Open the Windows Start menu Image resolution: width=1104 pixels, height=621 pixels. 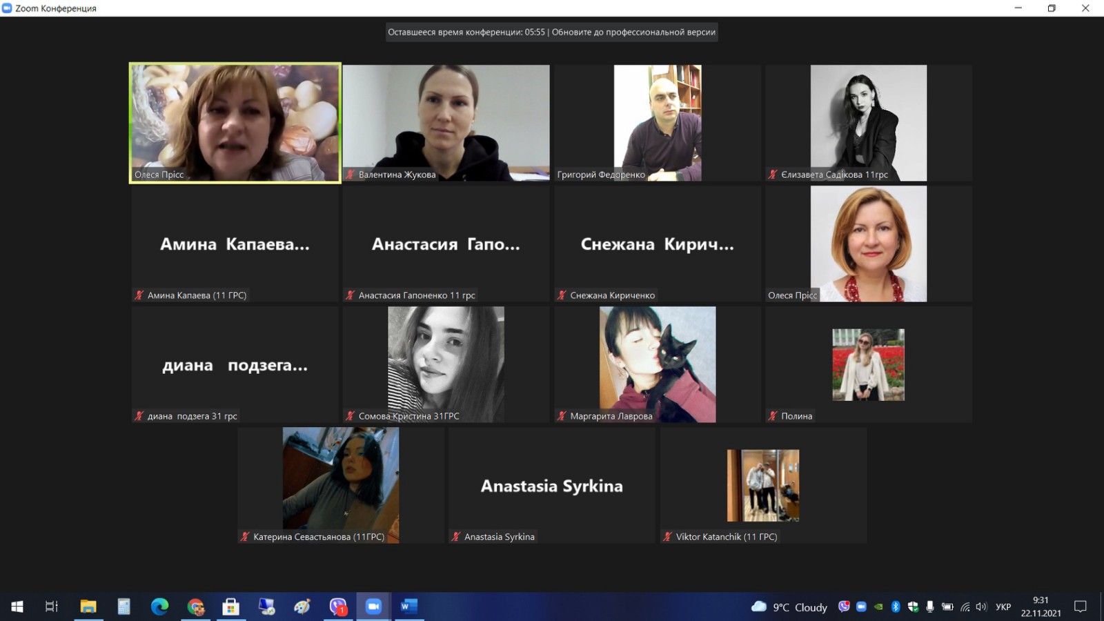(17, 607)
